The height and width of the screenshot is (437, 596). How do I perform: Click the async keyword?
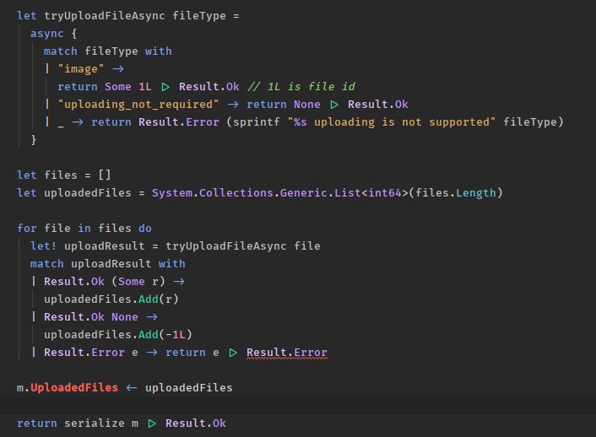[46, 34]
